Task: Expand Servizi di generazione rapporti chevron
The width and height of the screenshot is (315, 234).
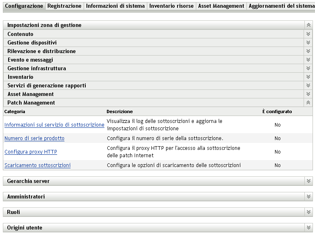Action: pyautogui.click(x=308, y=86)
